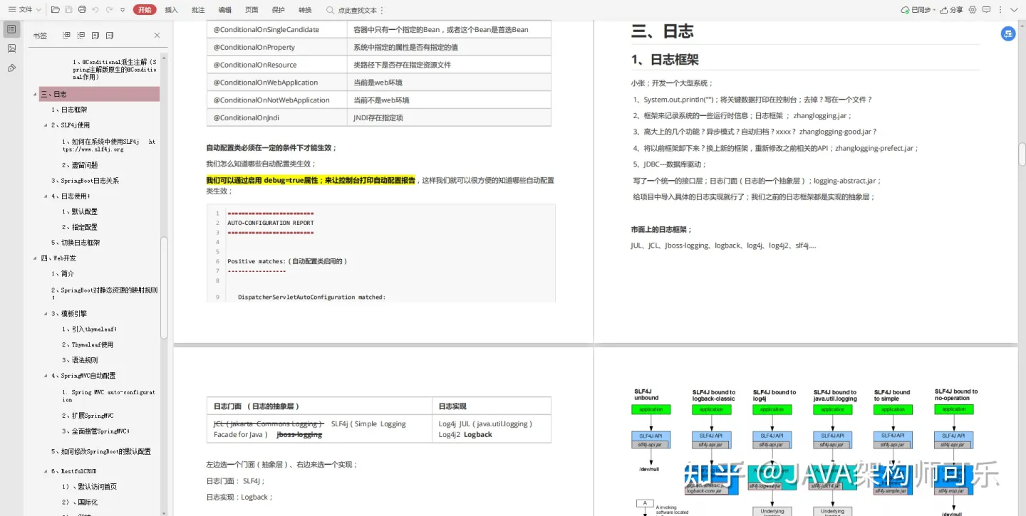Switch to the 批注 tab
The width and height of the screenshot is (1026, 516).
point(198,10)
